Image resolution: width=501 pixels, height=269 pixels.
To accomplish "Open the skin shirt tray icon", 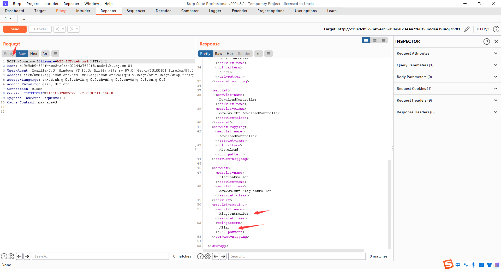I will click(489, 265).
